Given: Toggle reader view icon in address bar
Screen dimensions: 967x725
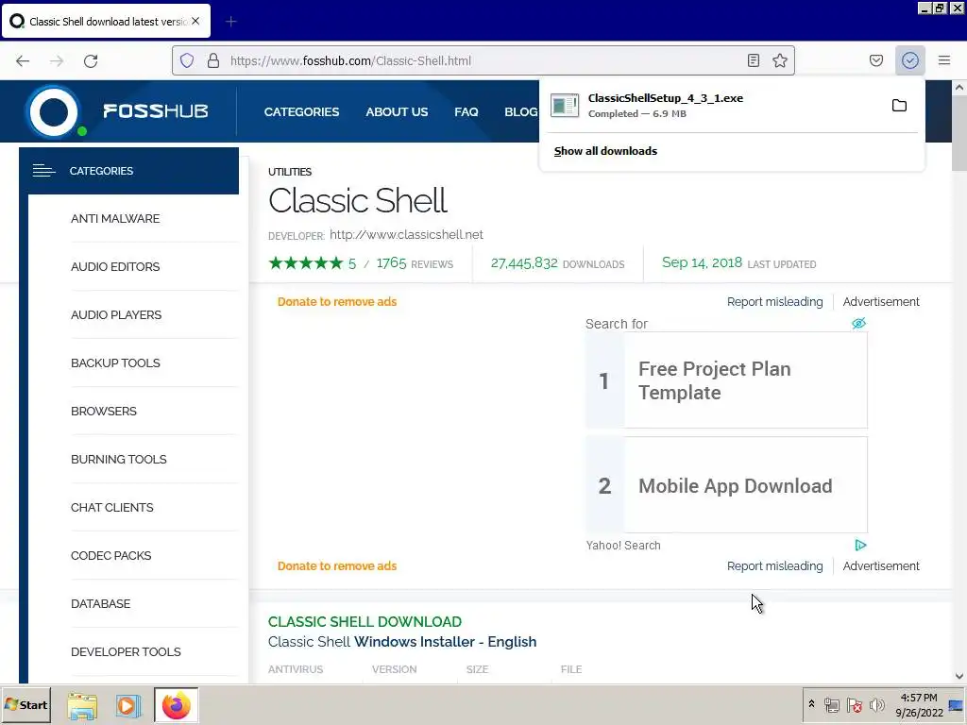Looking at the screenshot, I should coord(753,60).
